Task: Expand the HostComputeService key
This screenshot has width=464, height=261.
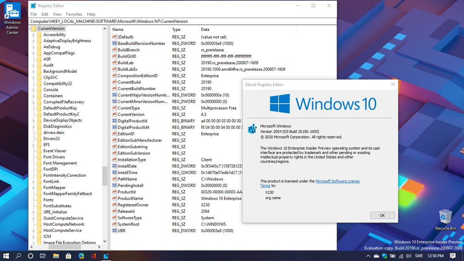Action: tap(34, 230)
